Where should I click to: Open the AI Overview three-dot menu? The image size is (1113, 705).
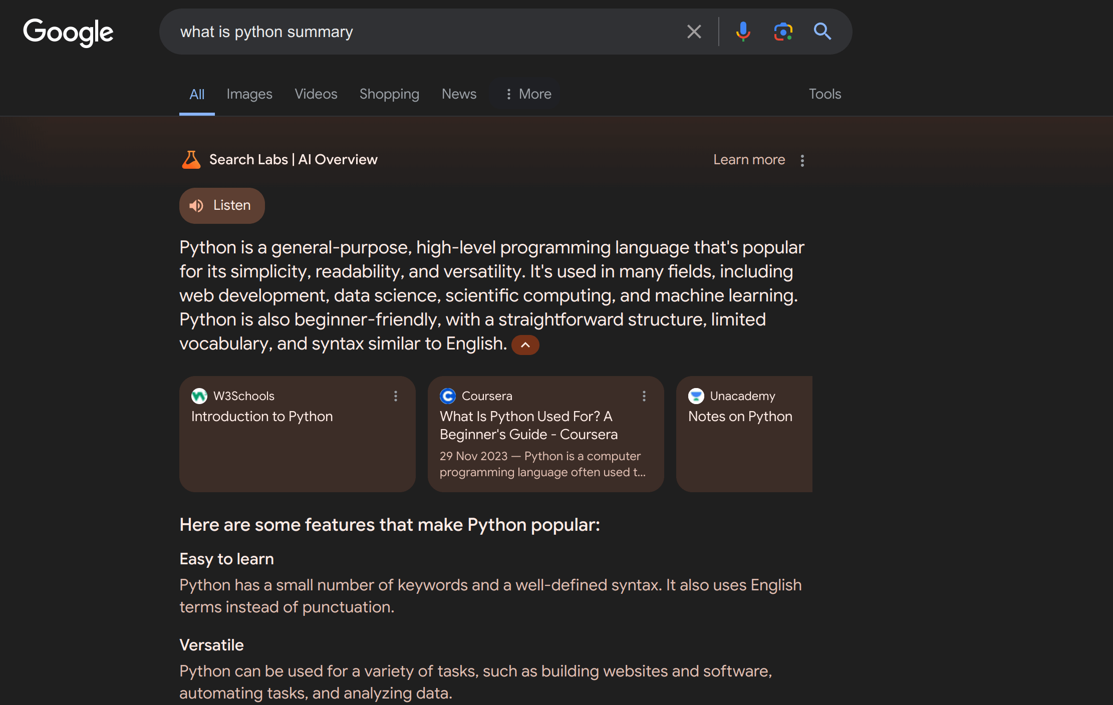pos(802,160)
